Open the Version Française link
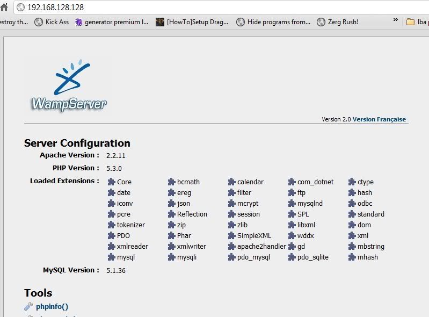Viewport: 429px width, 317px height. tap(379, 119)
